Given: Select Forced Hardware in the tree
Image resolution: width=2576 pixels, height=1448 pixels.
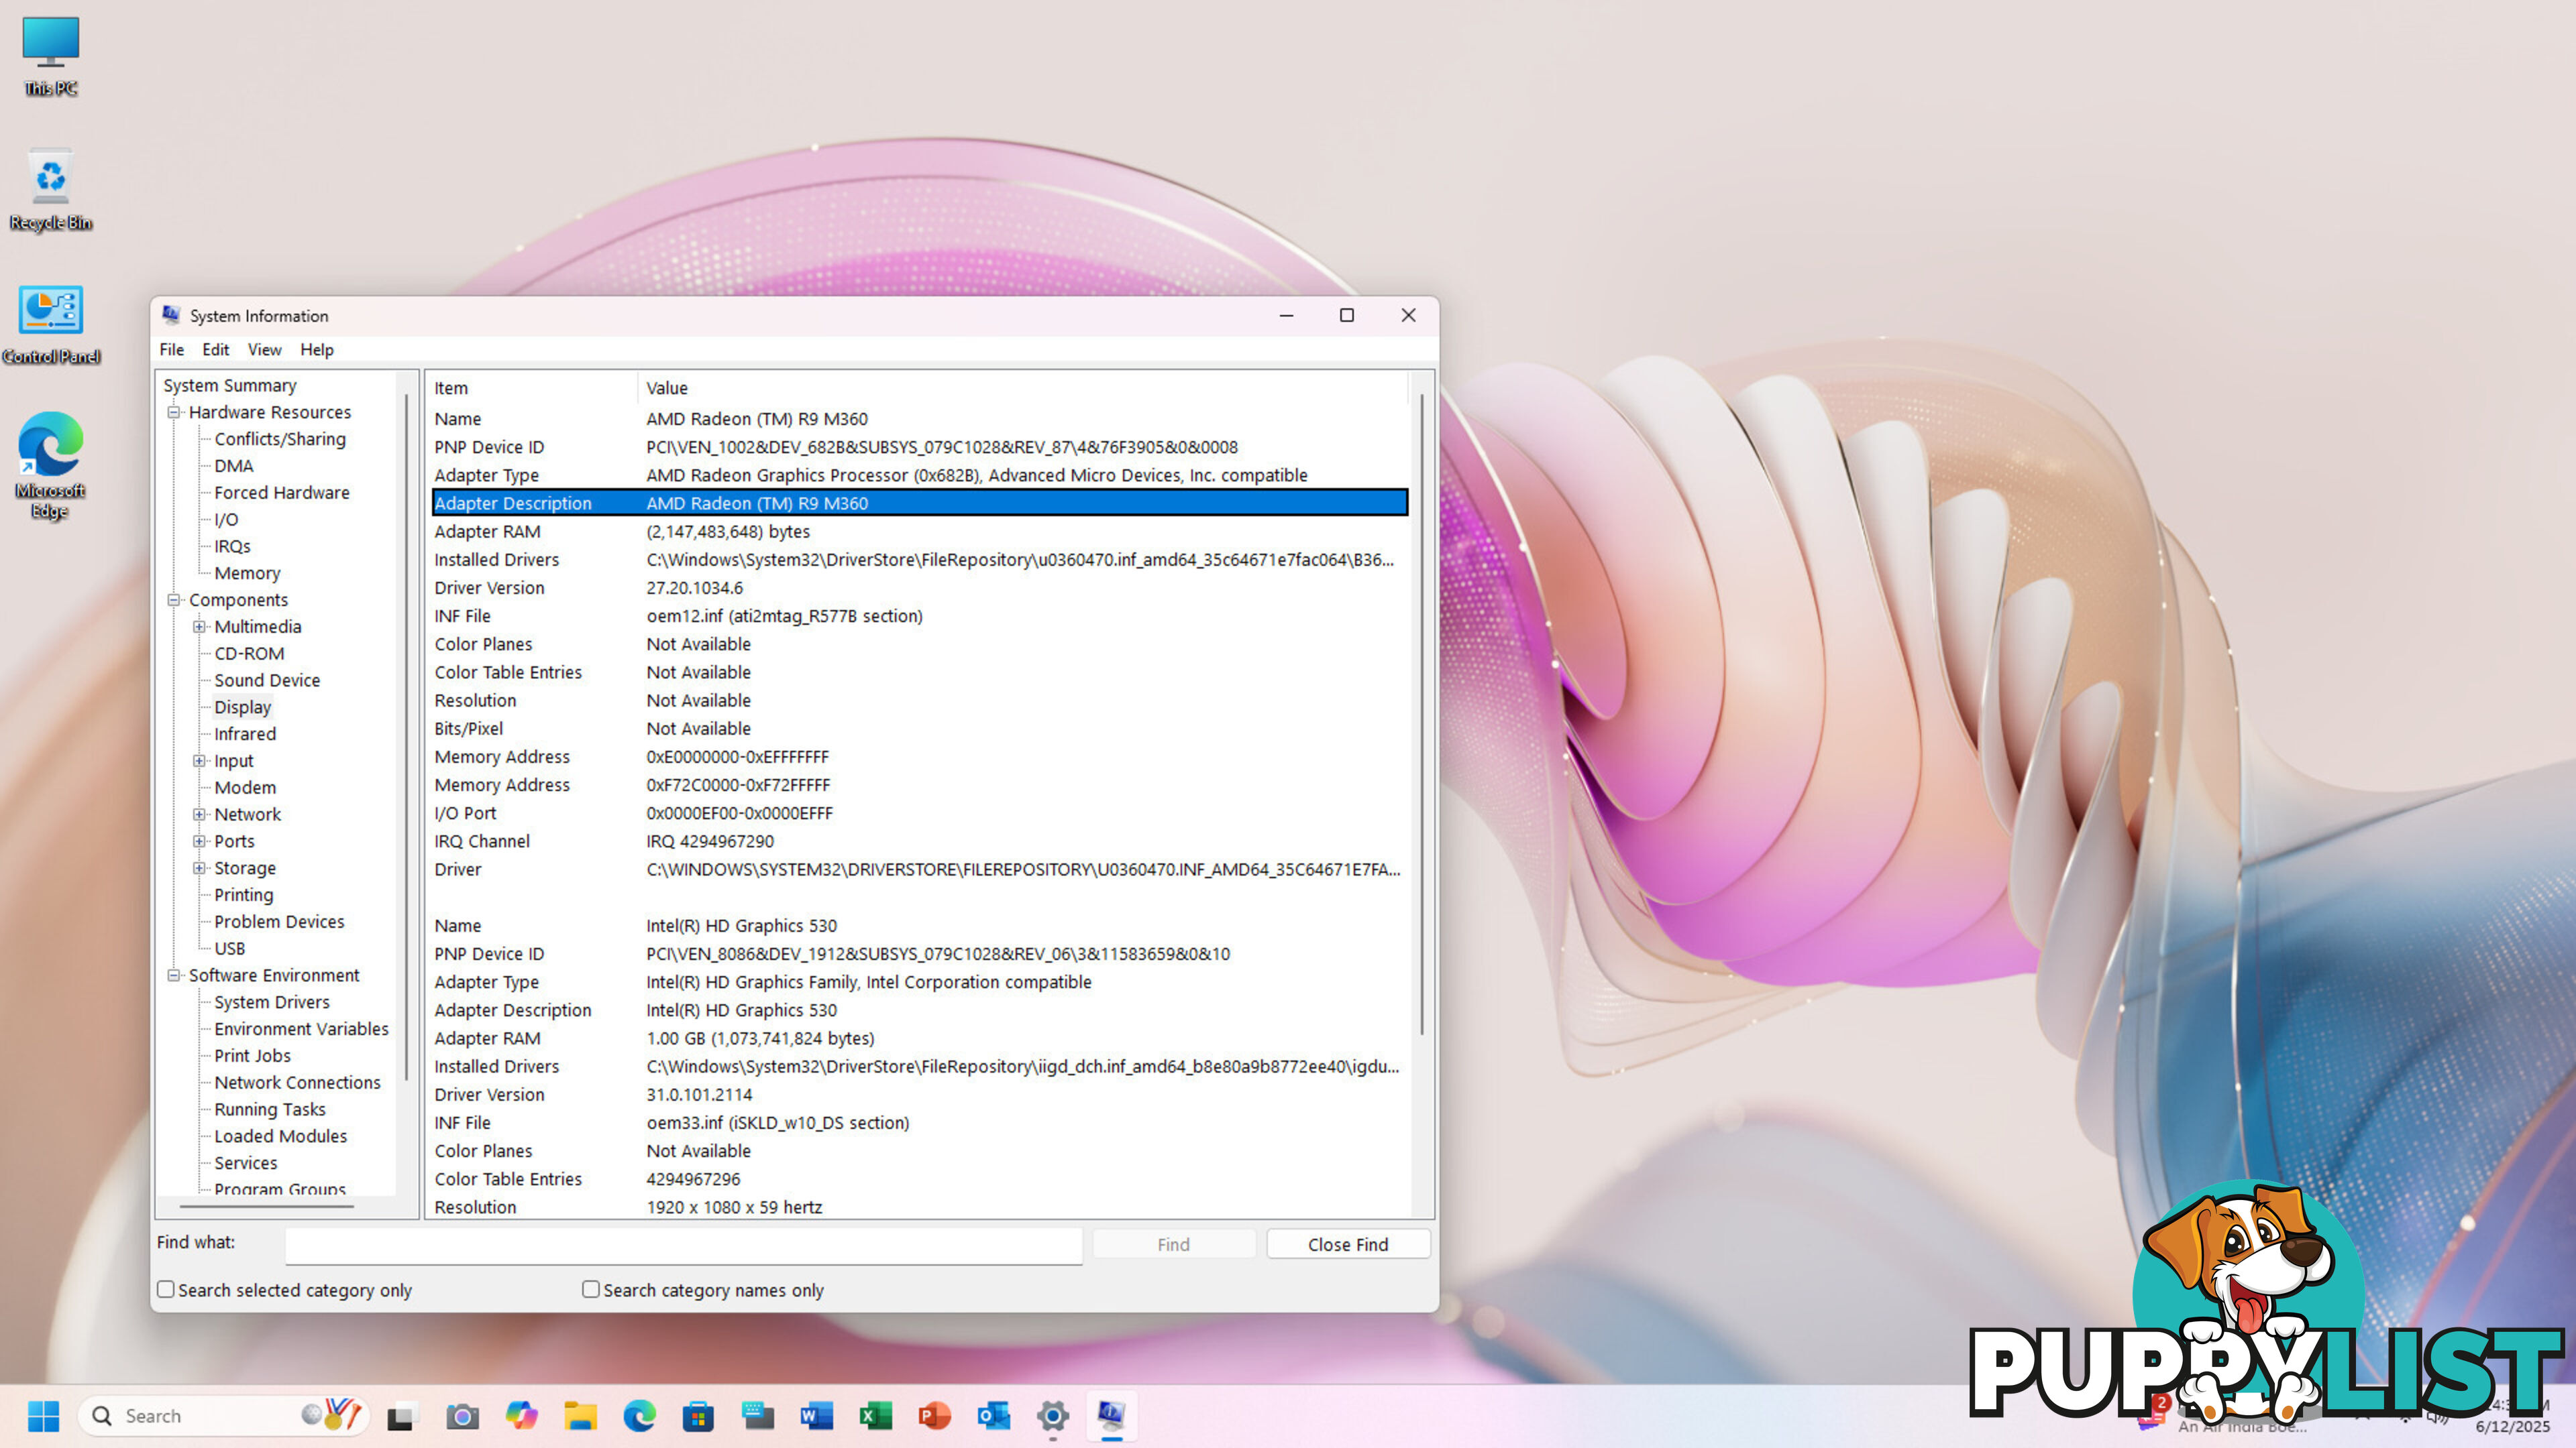Looking at the screenshot, I should tap(282, 493).
